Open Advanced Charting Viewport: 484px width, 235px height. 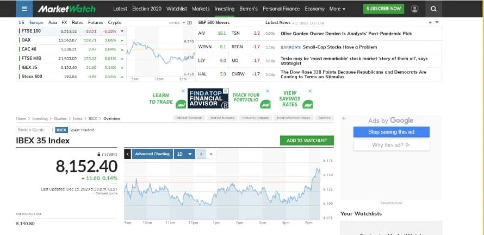pyautogui.click(x=152, y=154)
